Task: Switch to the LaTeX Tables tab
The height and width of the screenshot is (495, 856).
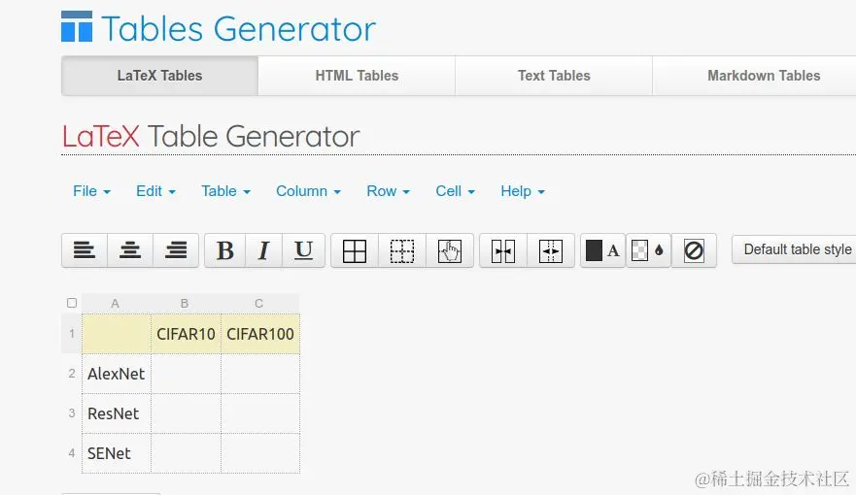Action: tap(159, 76)
